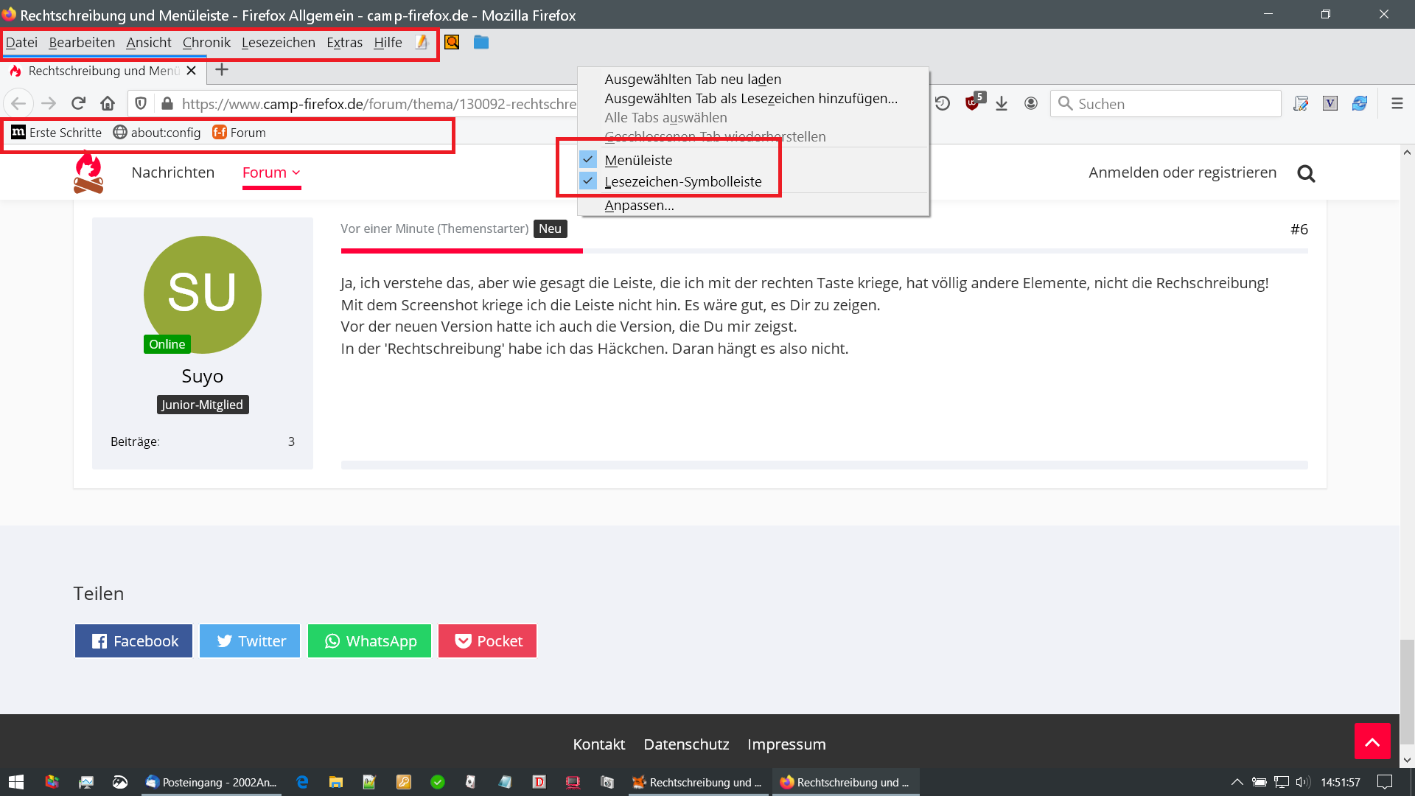1415x796 pixels.
Task: Go to the browser home page
Action: [x=108, y=104]
